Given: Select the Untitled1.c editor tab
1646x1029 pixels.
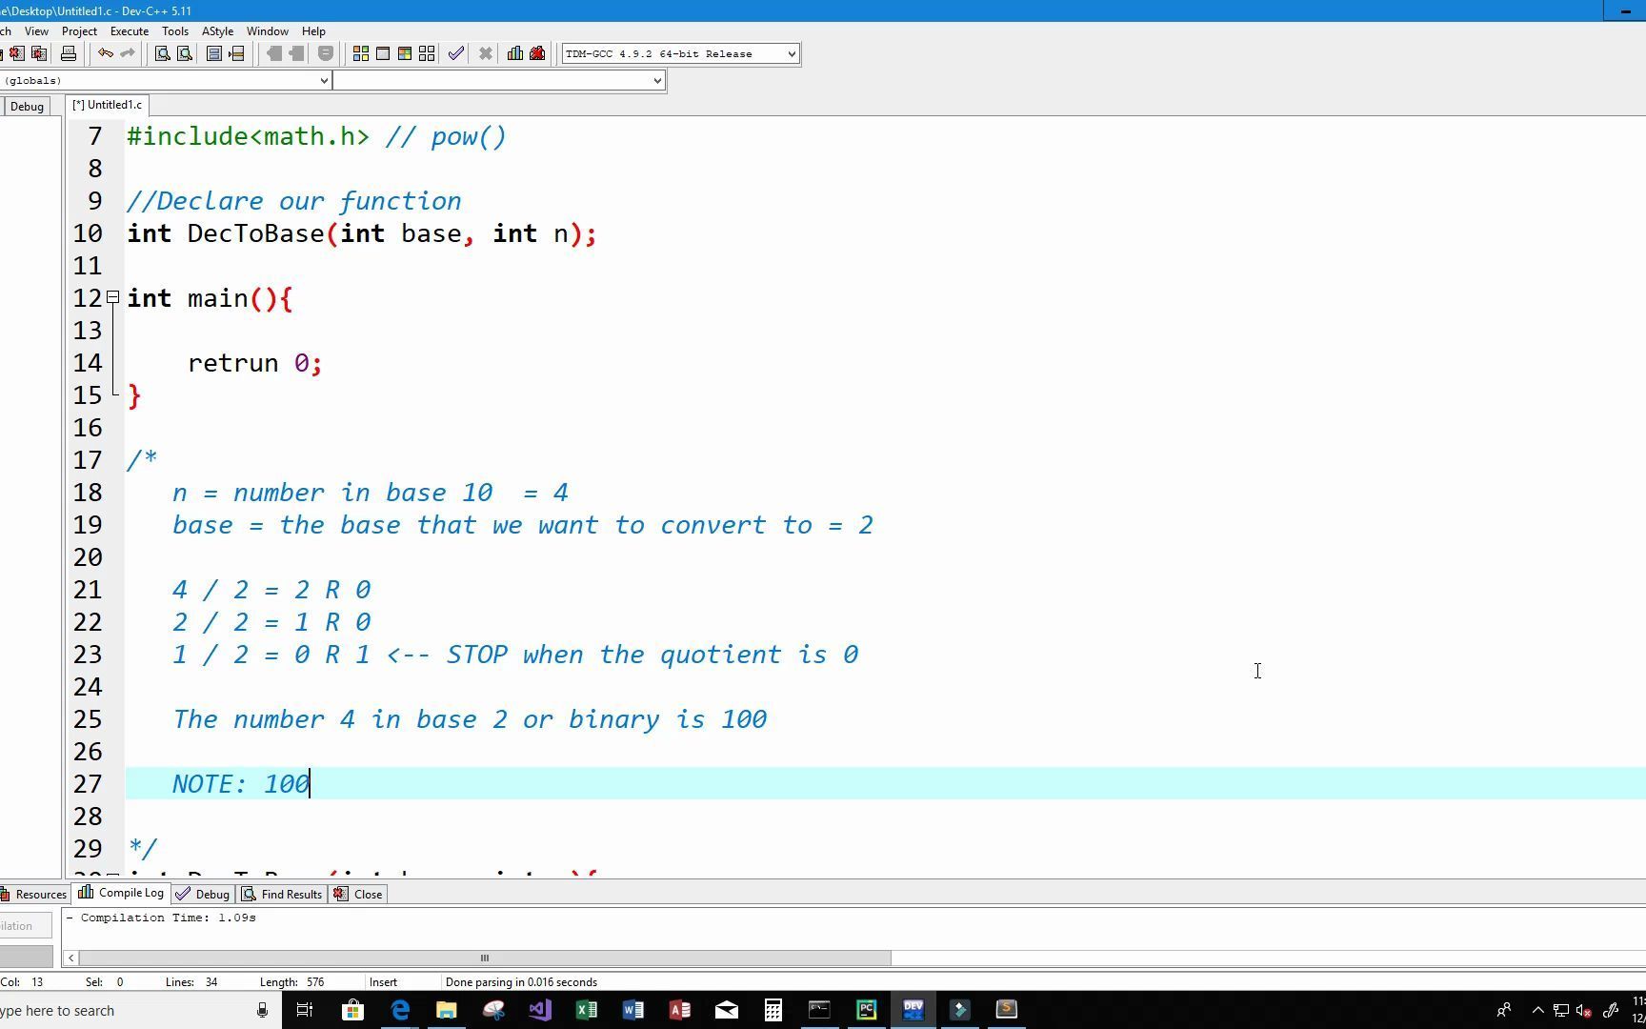Looking at the screenshot, I should point(108,105).
